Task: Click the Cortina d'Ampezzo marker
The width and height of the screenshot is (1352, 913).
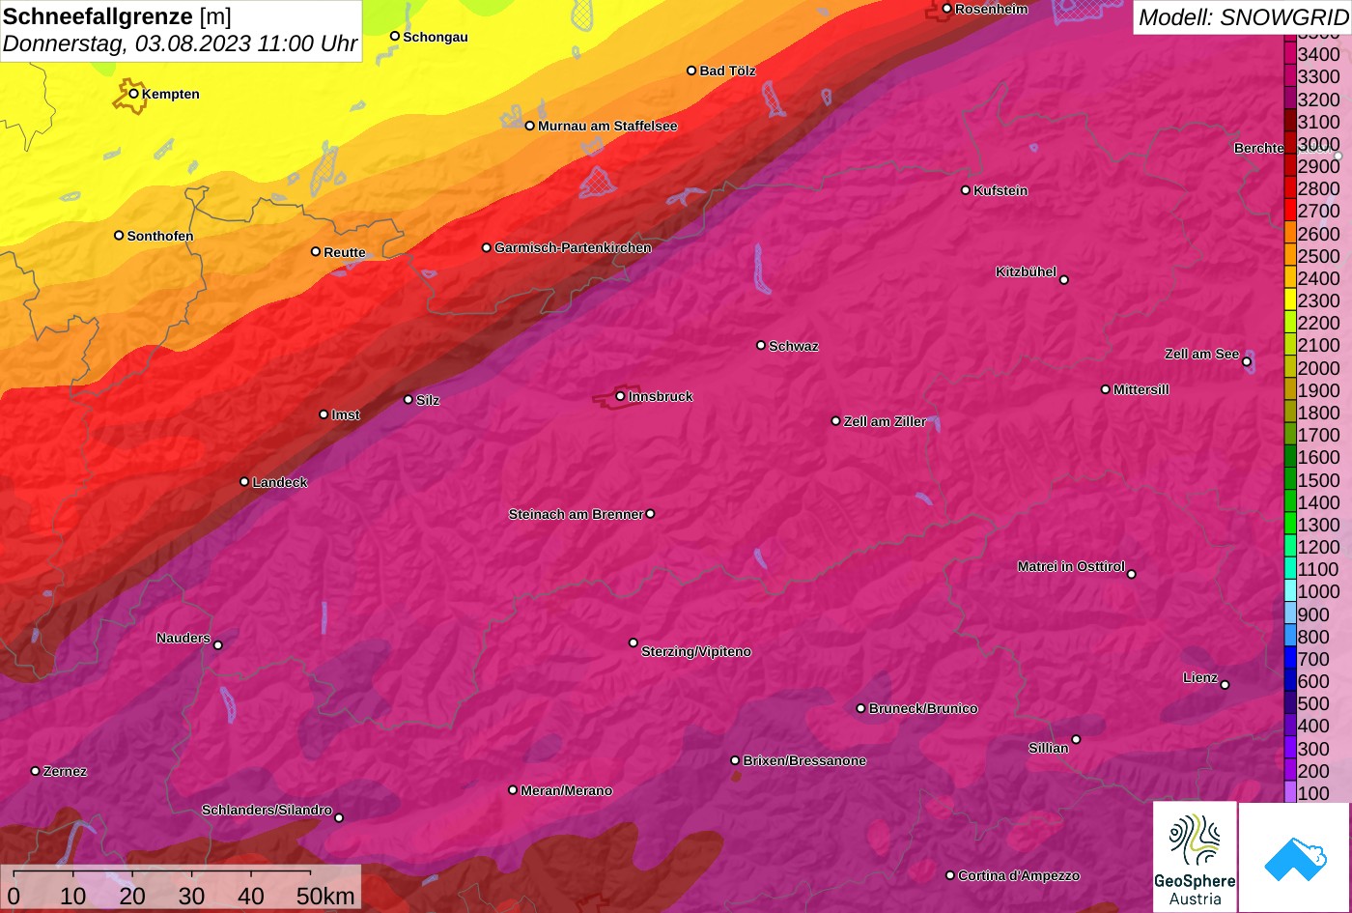Action: pos(950,875)
